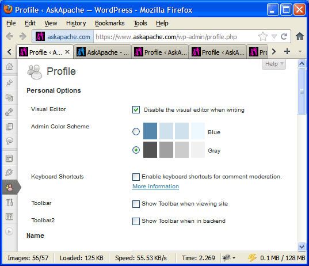Switch to the AskApache tab
Viewport: 309px width, 266px height.
[x=102, y=52]
